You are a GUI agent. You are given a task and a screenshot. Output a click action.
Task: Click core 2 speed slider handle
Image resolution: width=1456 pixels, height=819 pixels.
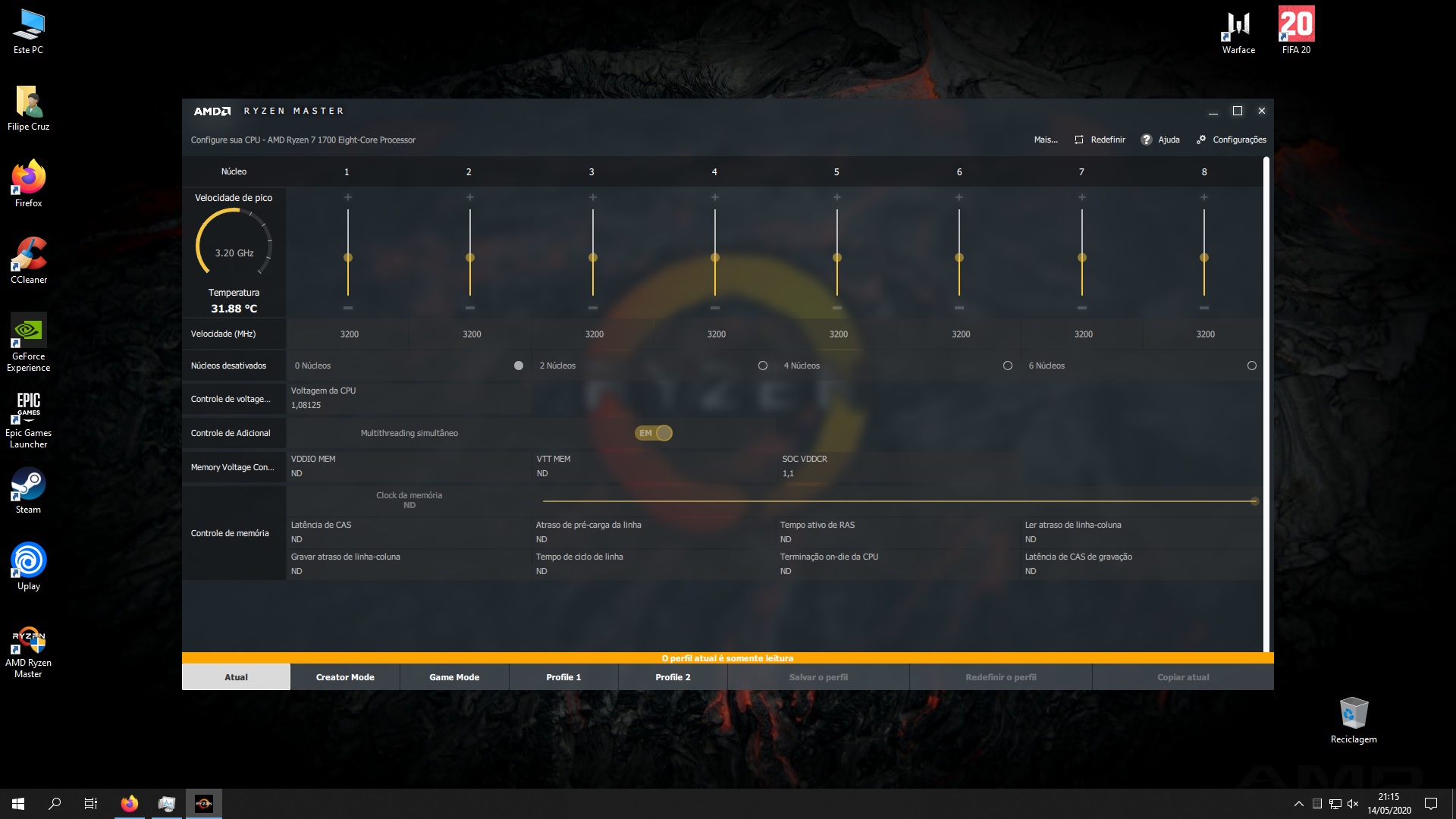470,258
